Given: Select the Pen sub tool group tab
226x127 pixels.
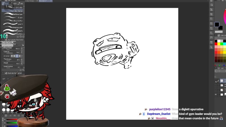Looking at the screenshot, I should 5,4.
